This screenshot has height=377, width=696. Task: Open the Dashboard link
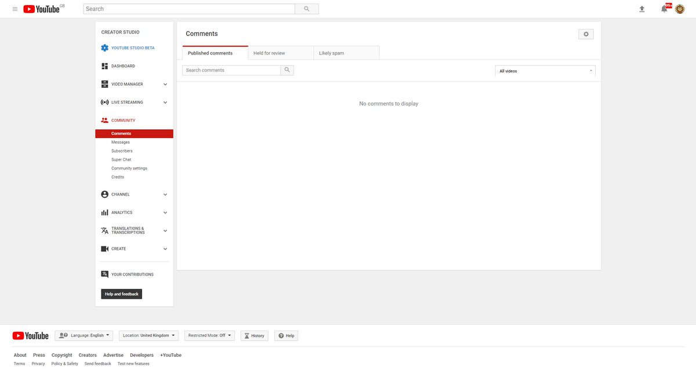[123, 66]
